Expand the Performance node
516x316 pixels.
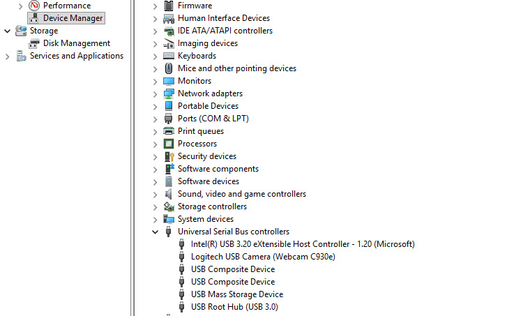(20, 6)
